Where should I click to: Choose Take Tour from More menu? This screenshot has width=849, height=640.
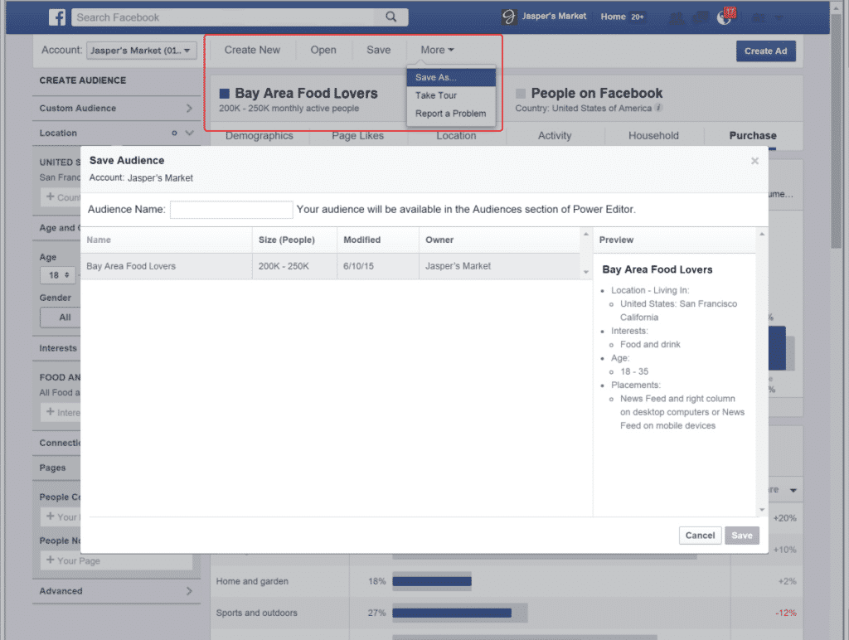[x=451, y=95]
